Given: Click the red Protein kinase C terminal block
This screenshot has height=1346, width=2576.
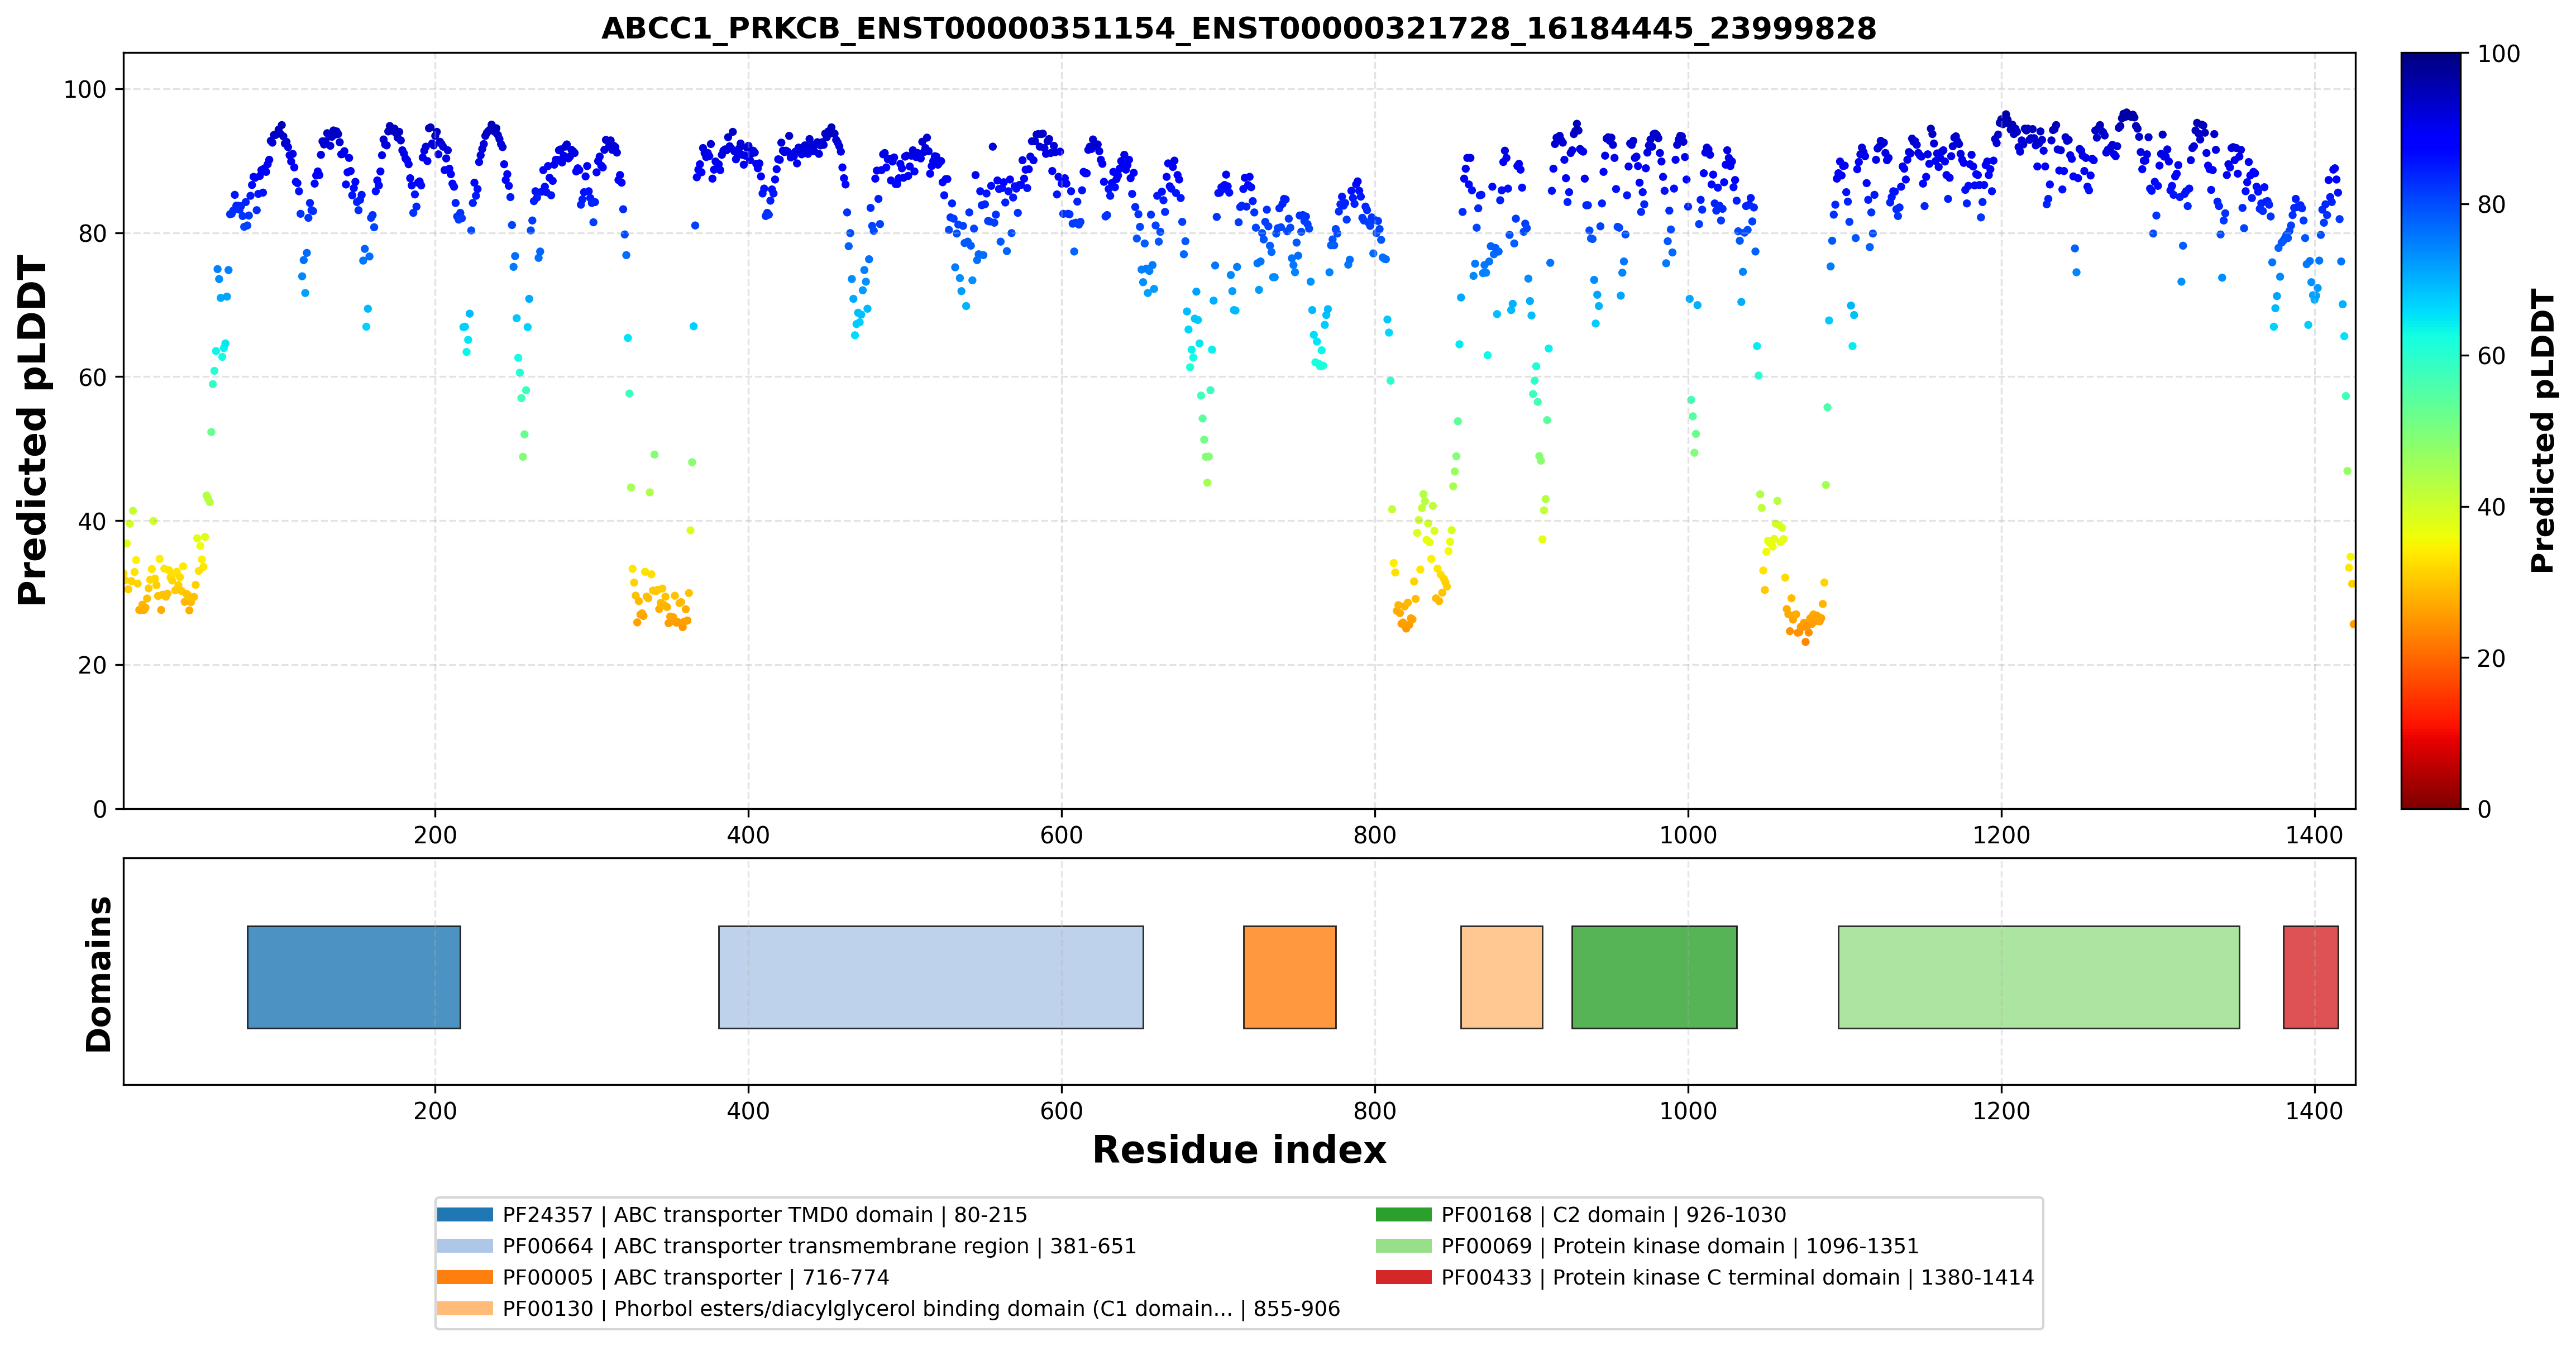Looking at the screenshot, I should point(2311,977).
